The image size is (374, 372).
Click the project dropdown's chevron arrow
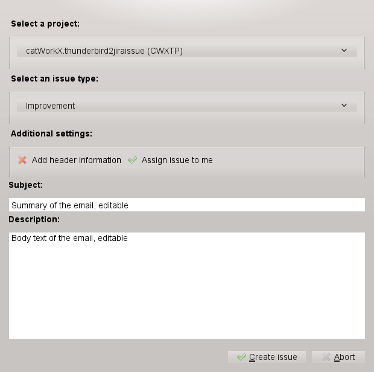(344, 51)
